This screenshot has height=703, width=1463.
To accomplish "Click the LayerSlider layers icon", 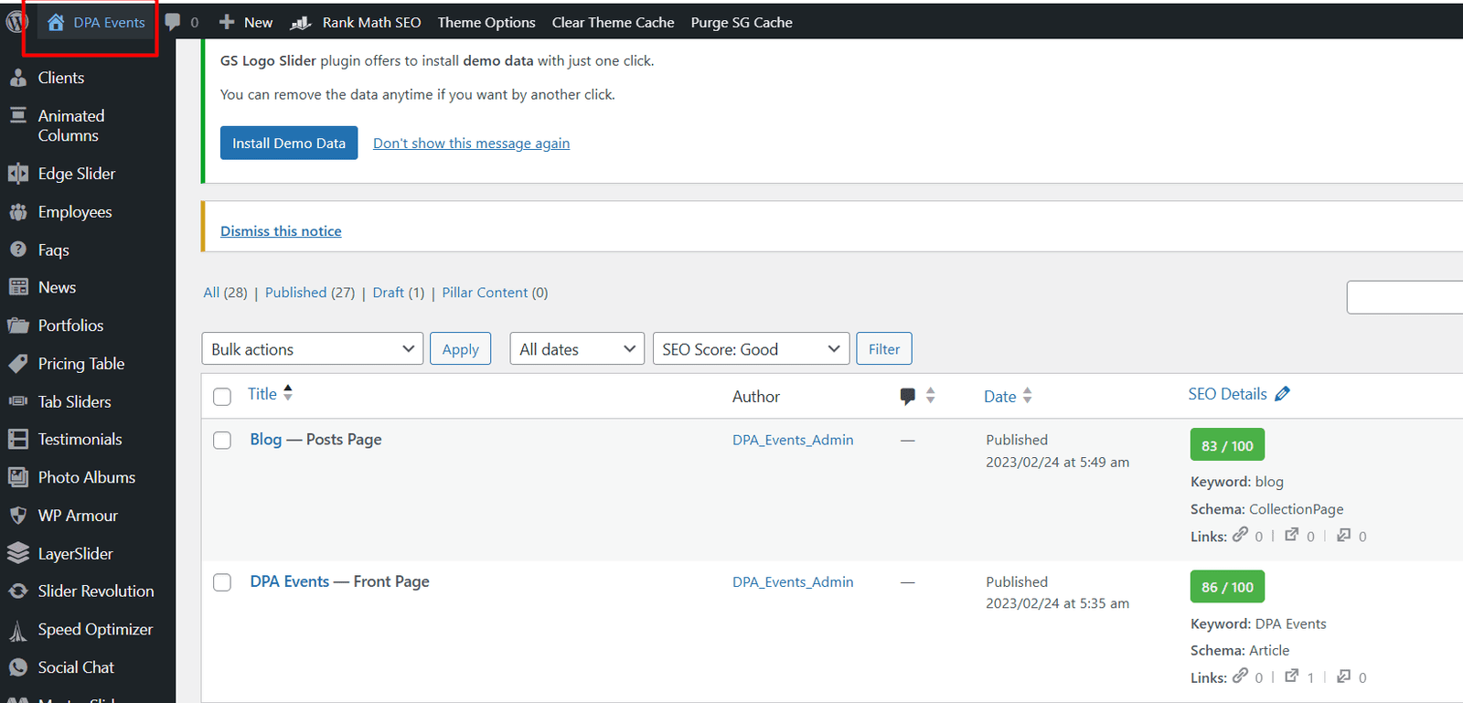I will (18, 553).
